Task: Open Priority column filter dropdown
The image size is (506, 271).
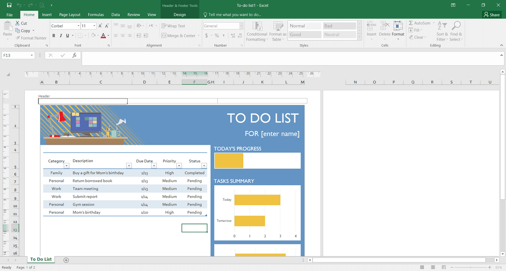Action: tap(179, 166)
